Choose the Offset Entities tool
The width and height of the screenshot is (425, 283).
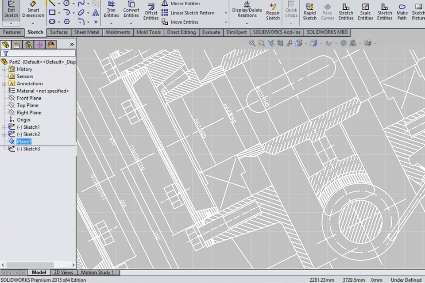click(x=151, y=12)
